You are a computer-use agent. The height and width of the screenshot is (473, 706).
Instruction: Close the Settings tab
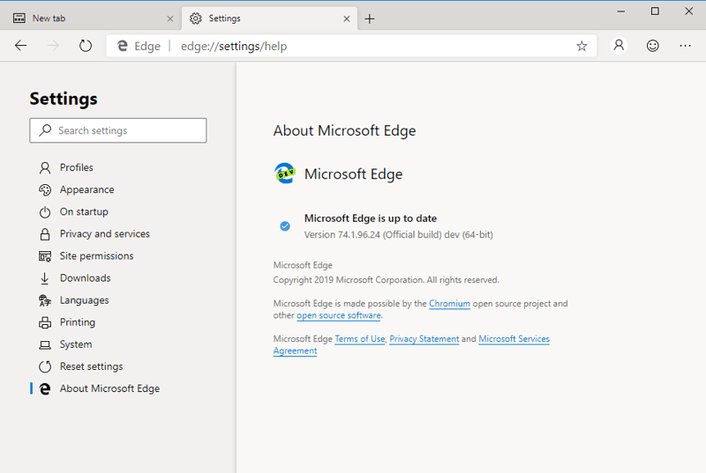[347, 18]
